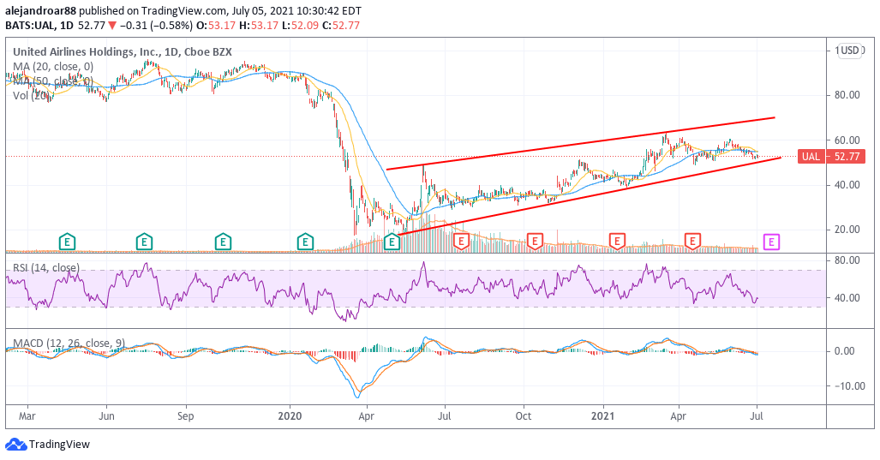Viewport: 880px width, 460px height.
Task: Click the 60.00 price scale label
Action: click(847, 140)
